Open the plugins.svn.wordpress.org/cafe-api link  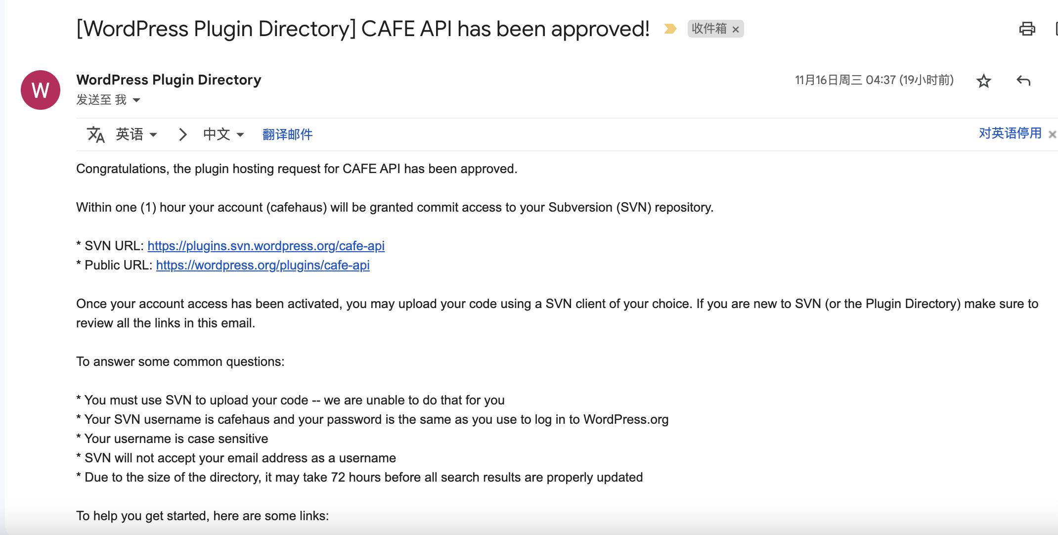point(266,246)
